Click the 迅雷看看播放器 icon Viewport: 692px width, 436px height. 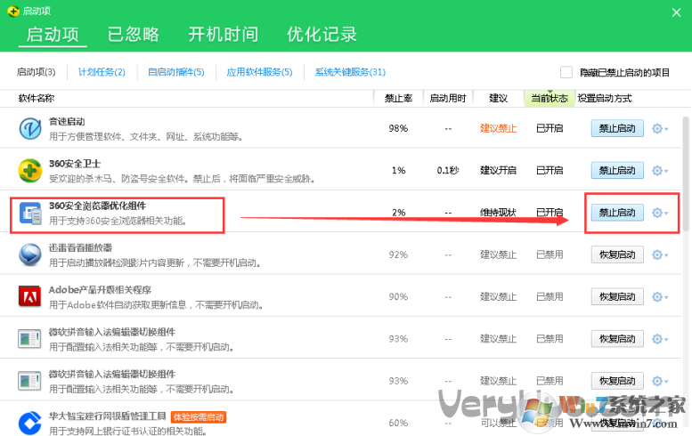pos(30,255)
